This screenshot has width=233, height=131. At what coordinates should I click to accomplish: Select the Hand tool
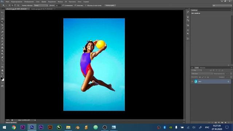tap(2, 70)
